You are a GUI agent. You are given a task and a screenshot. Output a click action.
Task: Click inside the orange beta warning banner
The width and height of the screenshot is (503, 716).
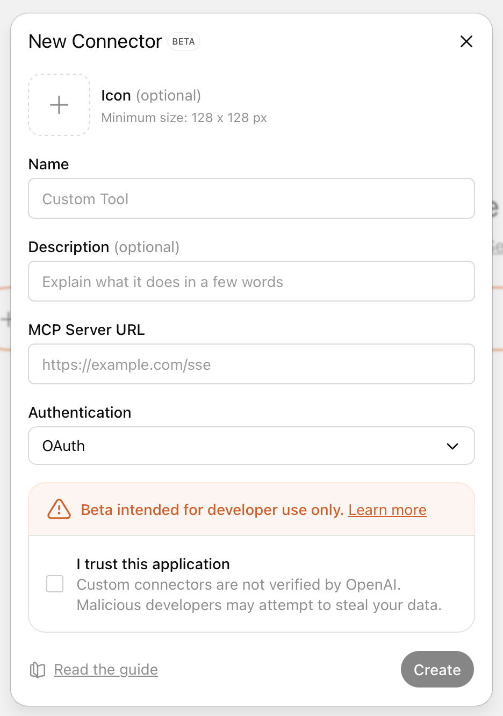(x=251, y=509)
